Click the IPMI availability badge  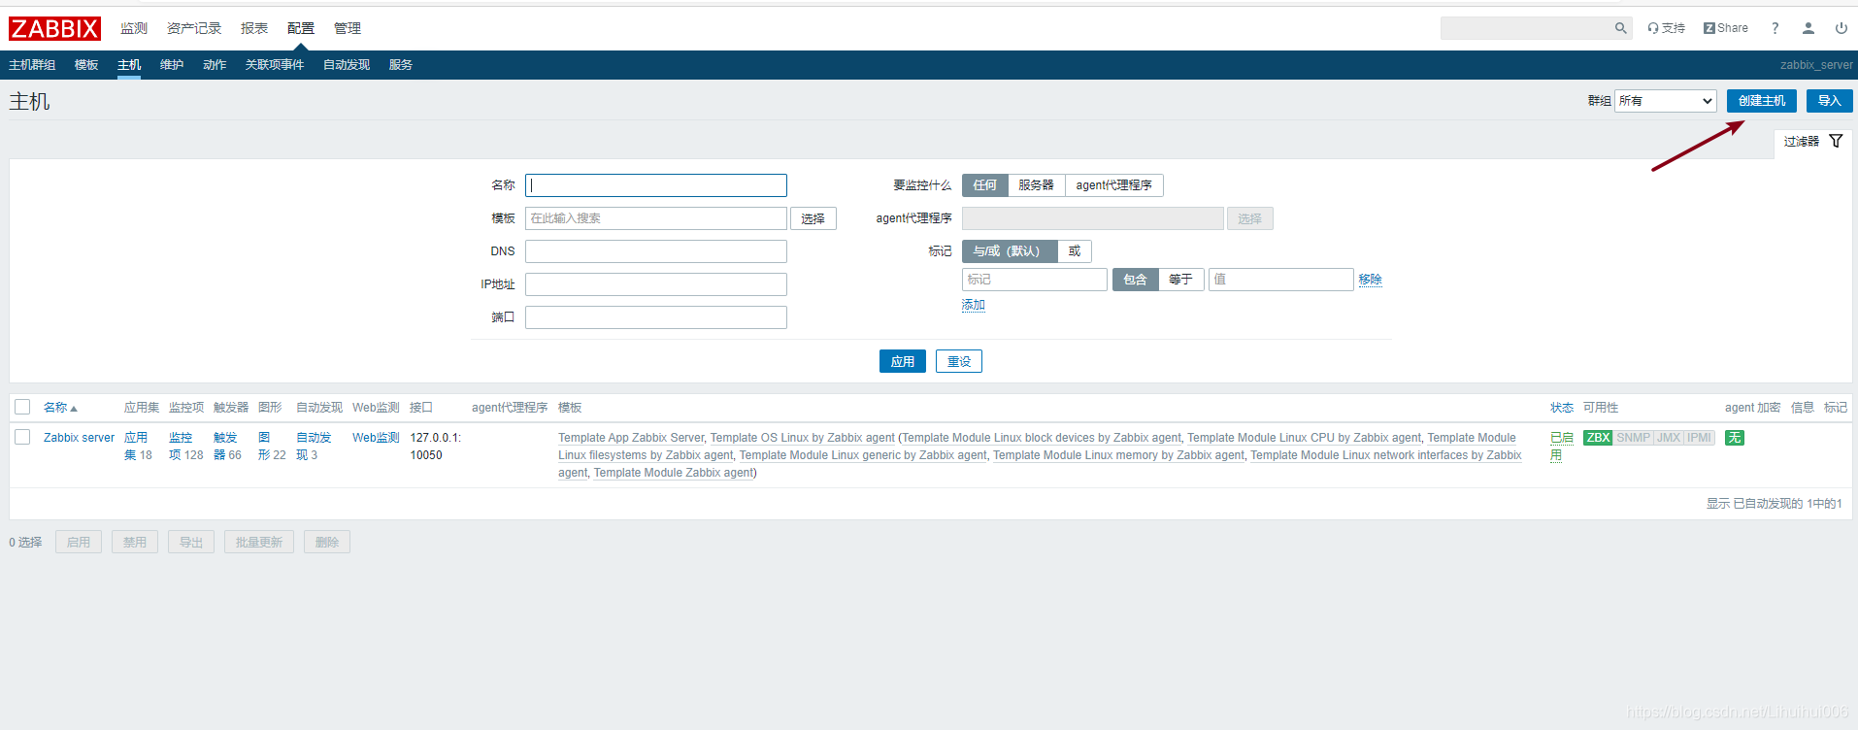1699,438
